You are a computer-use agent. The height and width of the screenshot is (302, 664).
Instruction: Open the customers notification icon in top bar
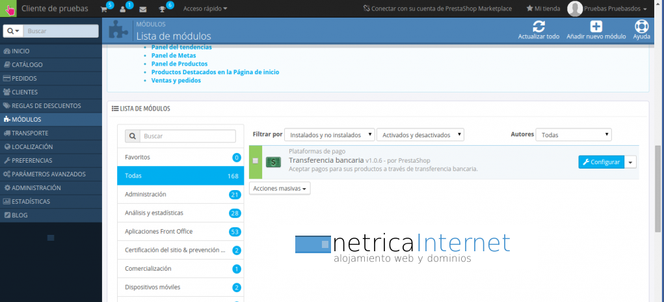click(123, 9)
